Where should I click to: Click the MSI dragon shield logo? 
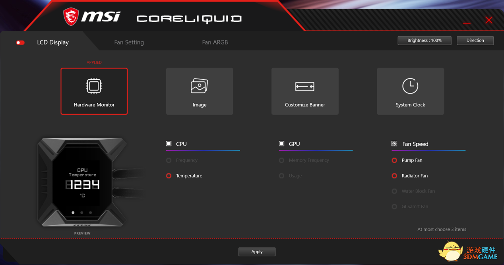(71, 17)
